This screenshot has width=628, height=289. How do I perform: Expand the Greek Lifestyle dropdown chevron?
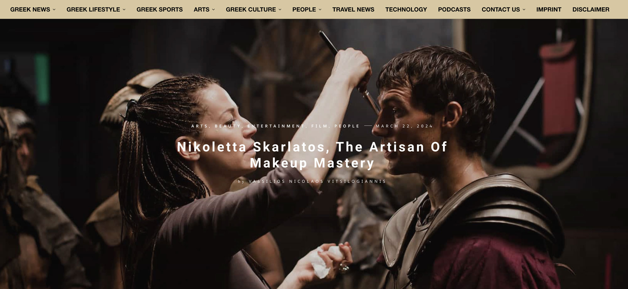(124, 10)
